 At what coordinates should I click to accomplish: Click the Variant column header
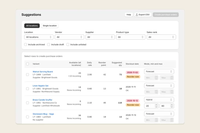click(x=36, y=64)
